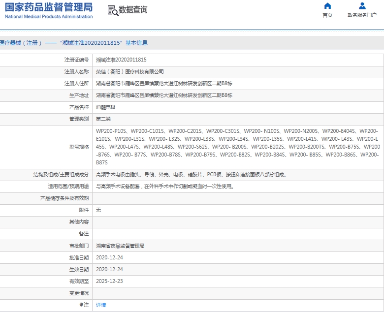The height and width of the screenshot is (314, 384).
Task: Open the 详情 details link
Action: [101, 305]
